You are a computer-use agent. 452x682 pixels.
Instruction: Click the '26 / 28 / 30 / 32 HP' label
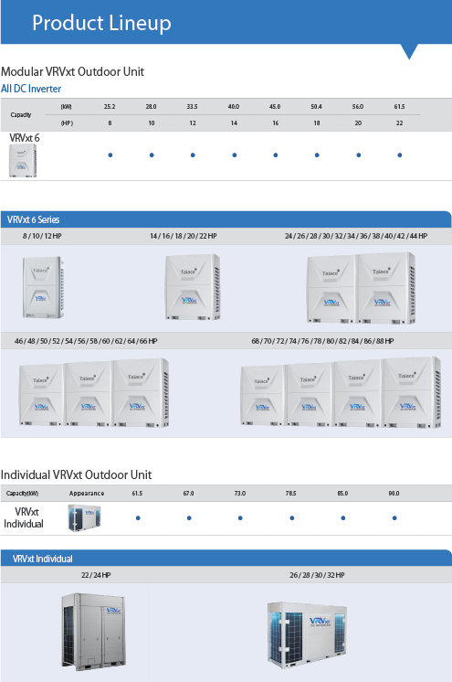point(317,575)
